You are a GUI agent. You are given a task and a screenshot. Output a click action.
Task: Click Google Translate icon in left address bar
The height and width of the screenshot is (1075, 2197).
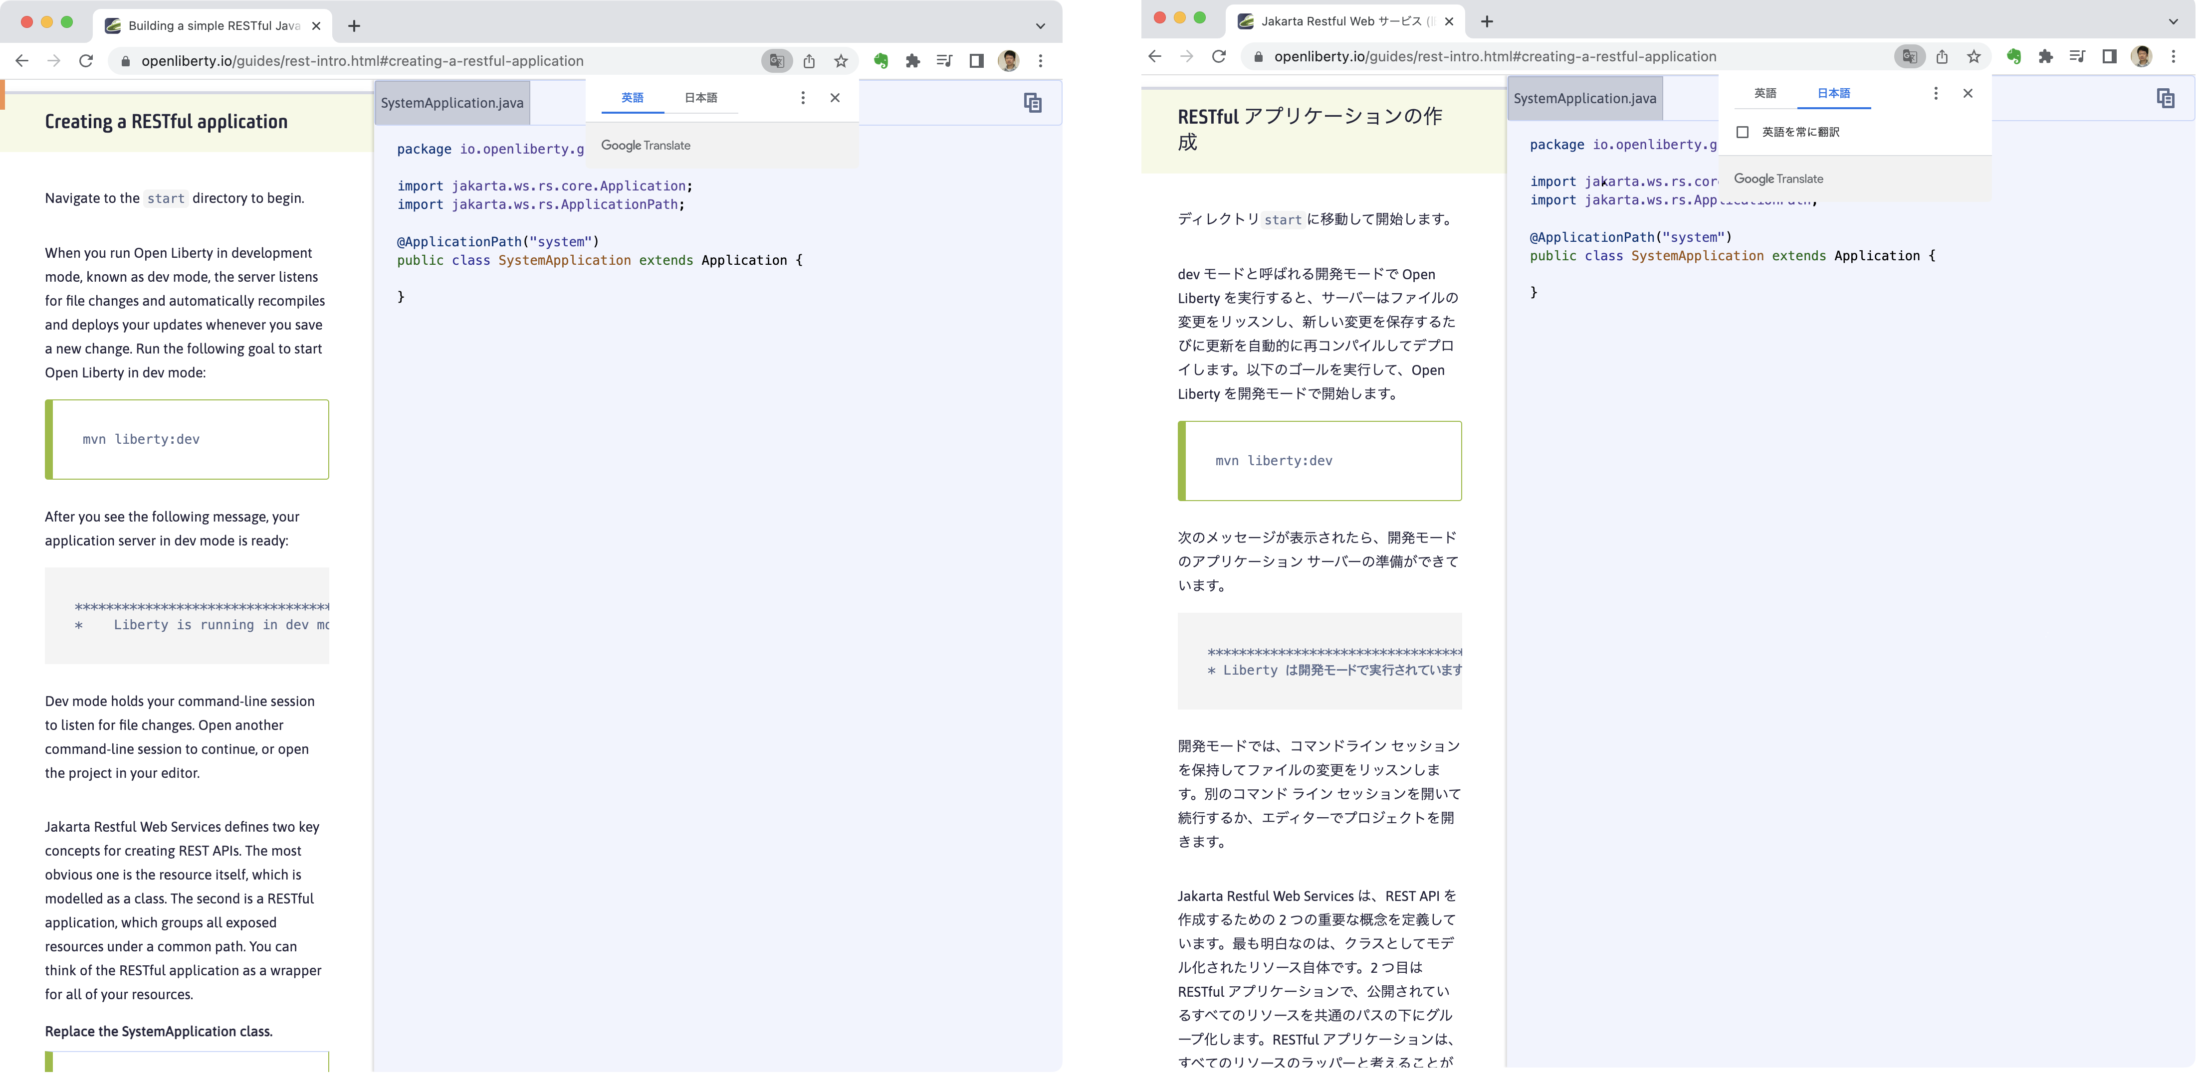[776, 60]
